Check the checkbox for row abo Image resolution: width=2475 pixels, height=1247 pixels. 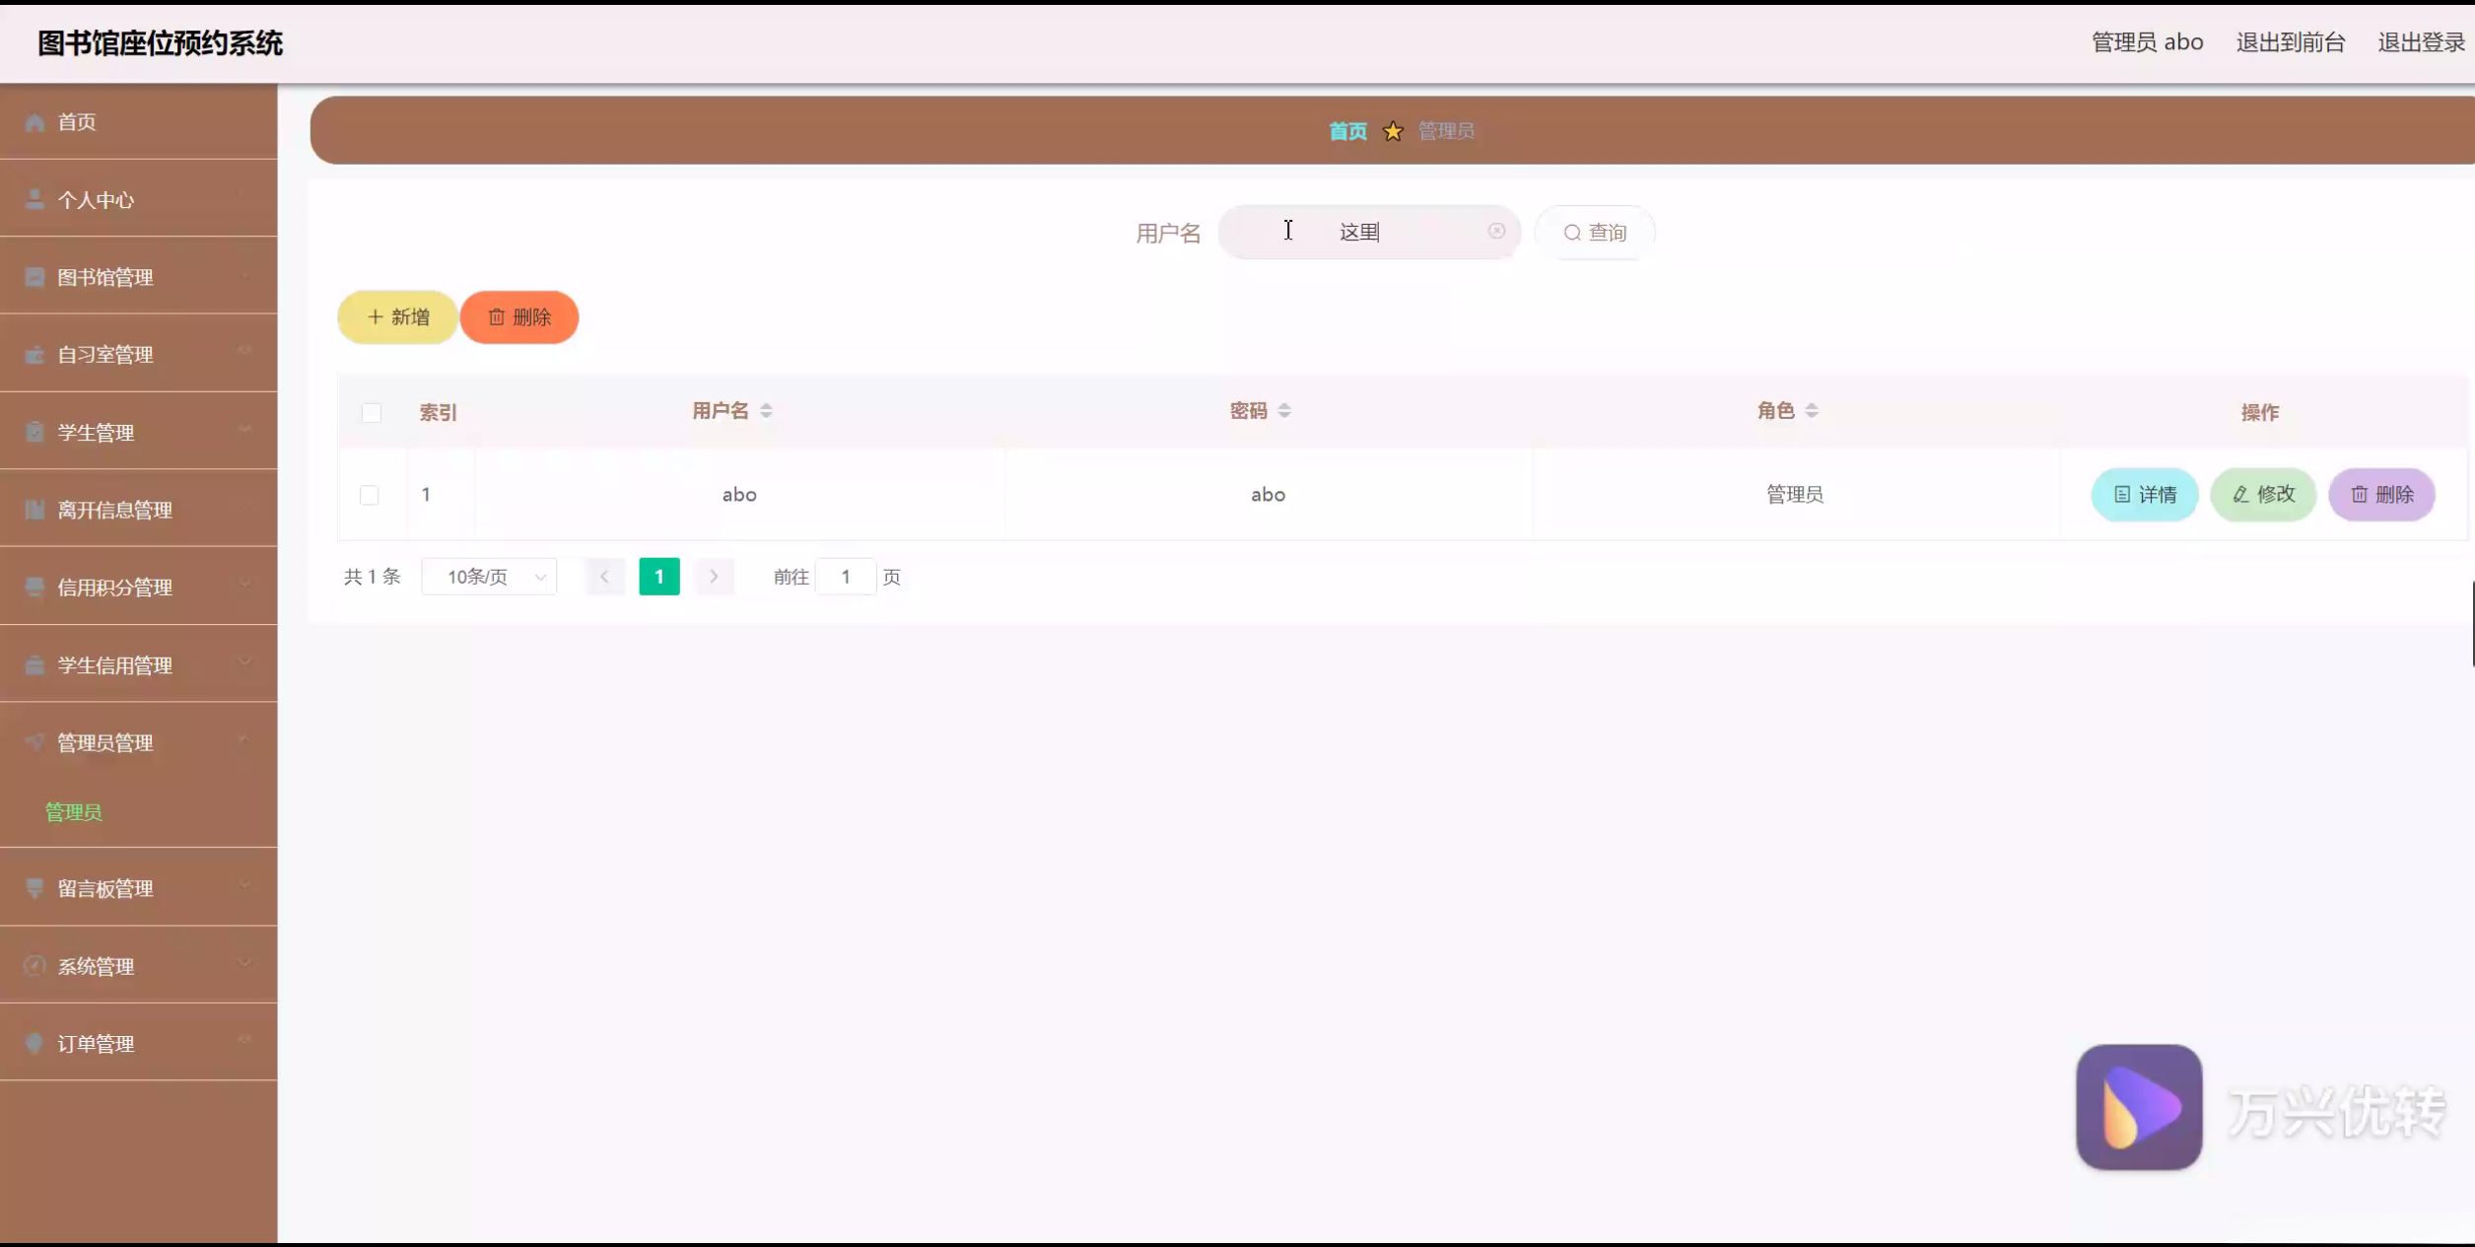tap(370, 495)
